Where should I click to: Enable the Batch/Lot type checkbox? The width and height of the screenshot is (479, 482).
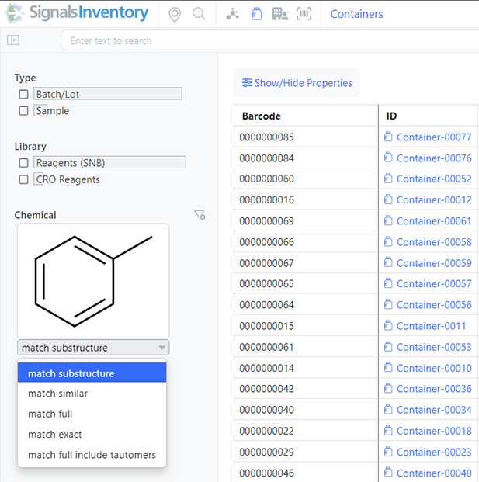(x=24, y=94)
